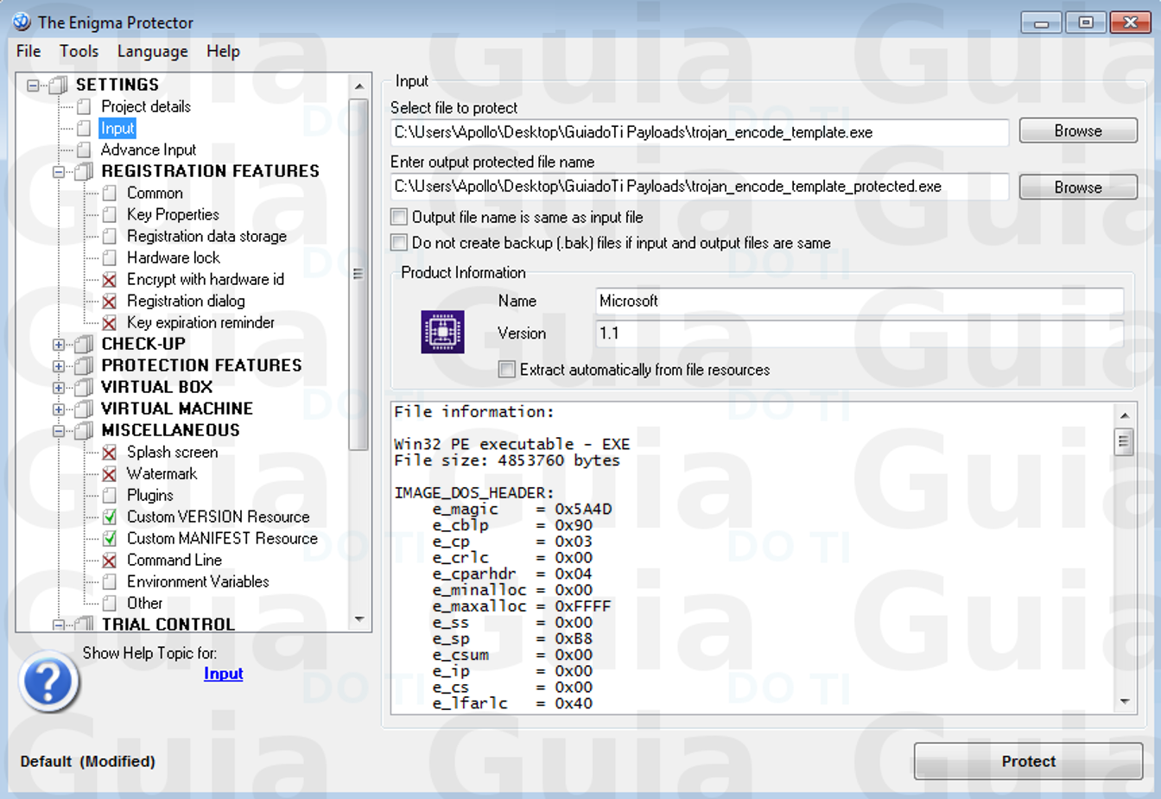Viewport: 1161px width, 799px height.
Task: Click the Input help topic link
Action: 223,674
